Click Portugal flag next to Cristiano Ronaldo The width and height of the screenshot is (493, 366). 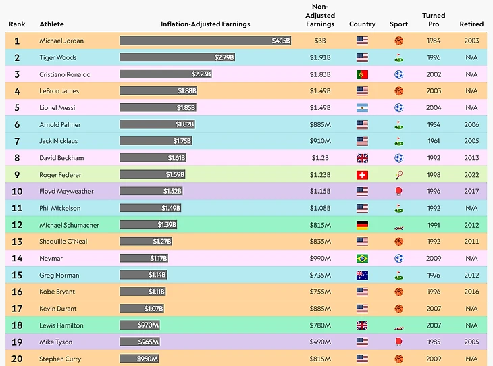pos(362,74)
